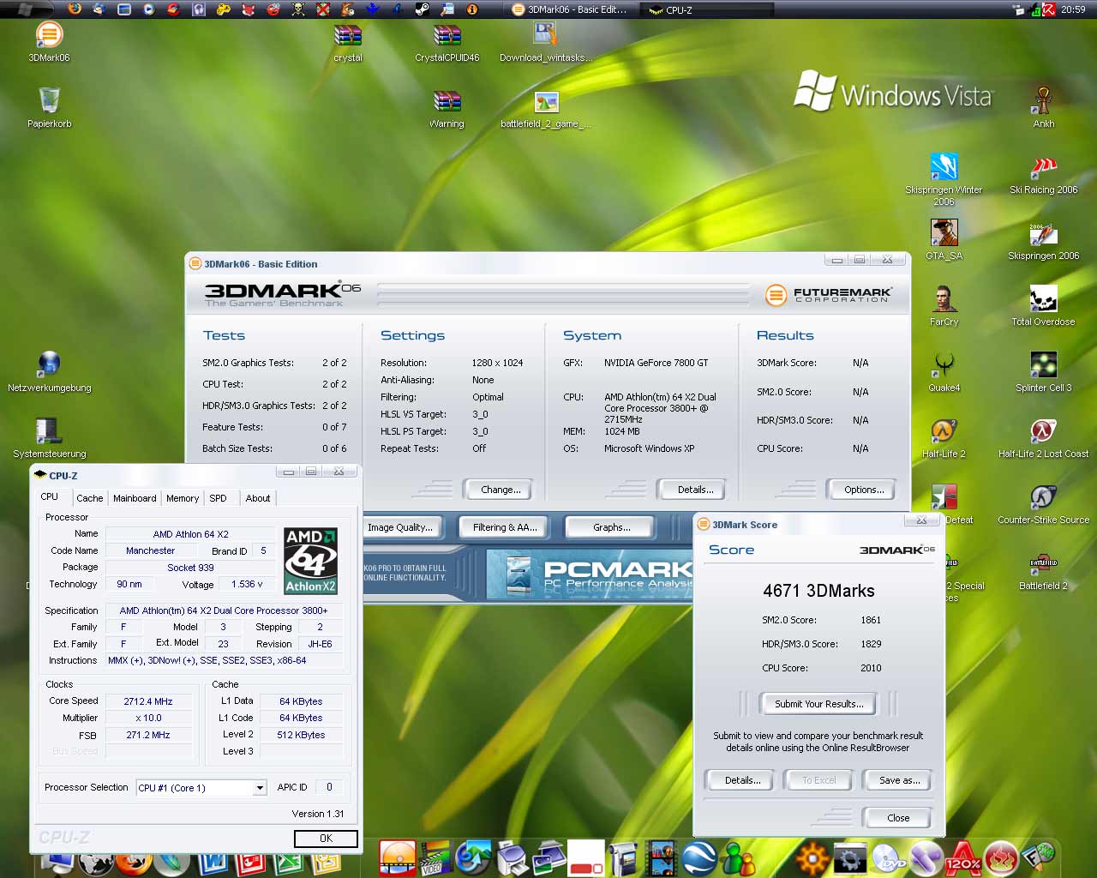Click Save as... in 3DMark Score window
1097x878 pixels.
pos(899,780)
